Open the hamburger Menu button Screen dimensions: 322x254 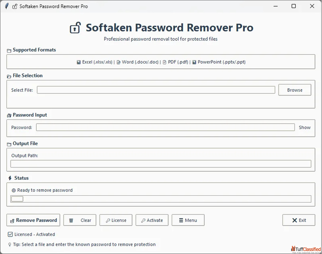(188, 220)
